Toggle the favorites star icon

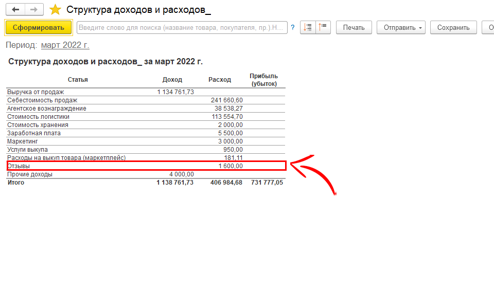pyautogui.click(x=55, y=10)
